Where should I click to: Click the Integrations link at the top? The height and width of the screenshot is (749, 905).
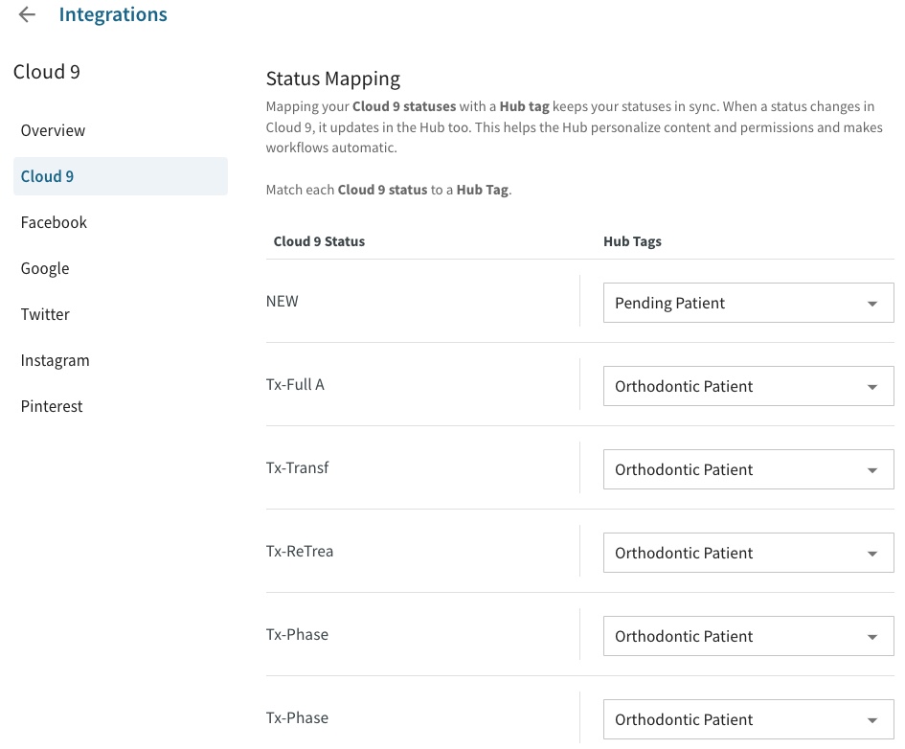click(x=113, y=14)
